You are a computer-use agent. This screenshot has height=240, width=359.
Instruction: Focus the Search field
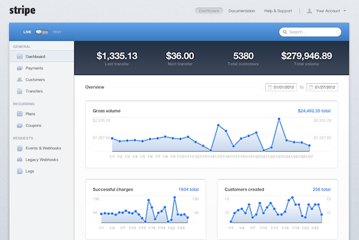pyautogui.click(x=310, y=32)
